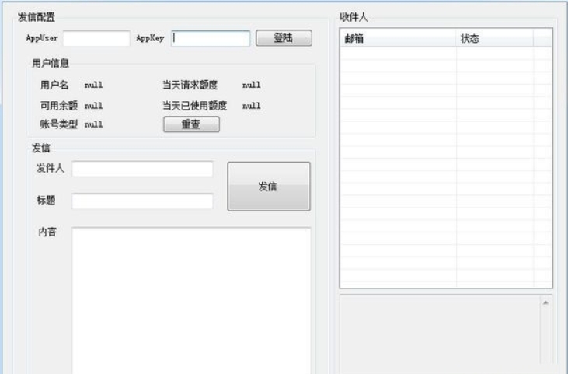Viewport: 568px width, 374px height.
Task: Select the 当天已使用额度 label text
Action: pos(195,106)
